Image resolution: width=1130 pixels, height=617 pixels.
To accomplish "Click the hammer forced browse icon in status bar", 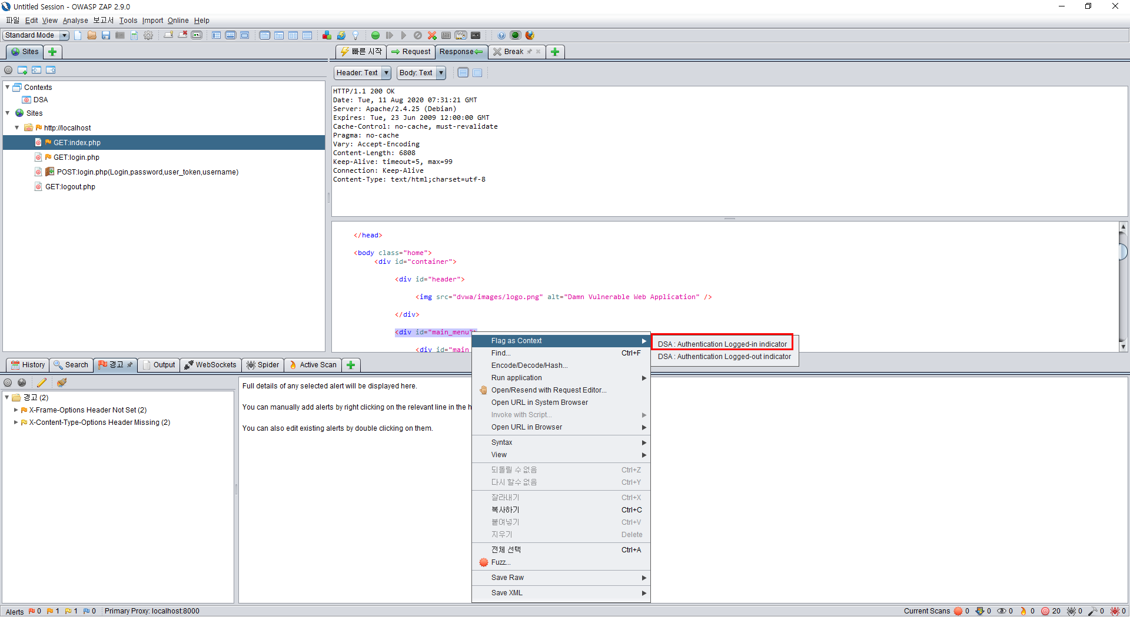I will (1093, 611).
